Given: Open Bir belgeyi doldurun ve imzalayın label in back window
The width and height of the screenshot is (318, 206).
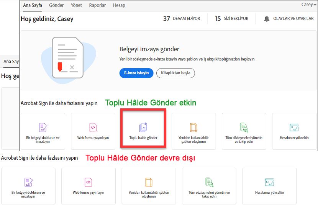Looking at the screenshot, I should tap(28, 194).
